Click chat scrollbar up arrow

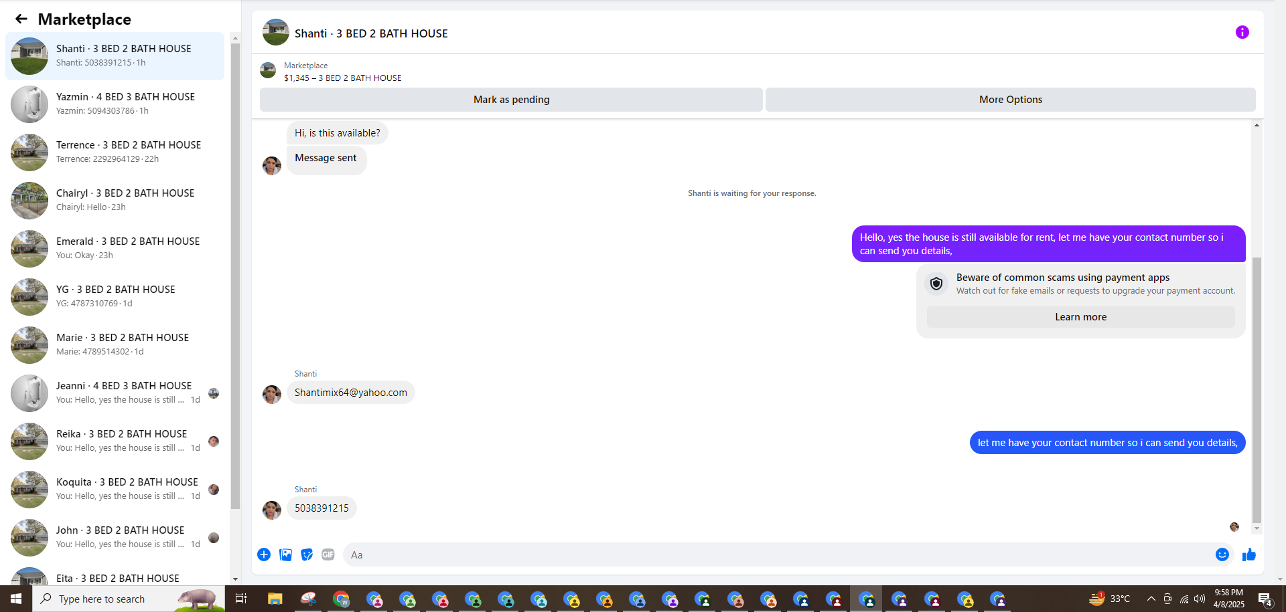[1257, 125]
